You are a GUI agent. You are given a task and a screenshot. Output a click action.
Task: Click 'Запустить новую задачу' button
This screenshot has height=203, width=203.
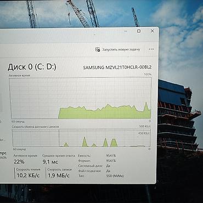coord(118,49)
